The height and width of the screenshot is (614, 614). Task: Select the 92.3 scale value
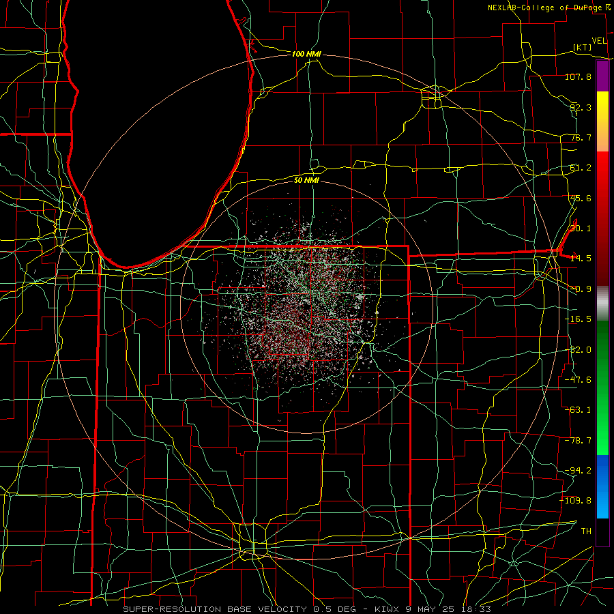[581, 107]
